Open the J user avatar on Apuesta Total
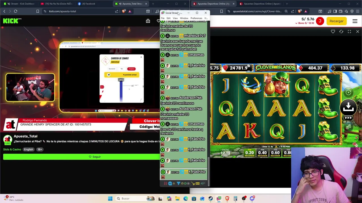 [320, 21]
